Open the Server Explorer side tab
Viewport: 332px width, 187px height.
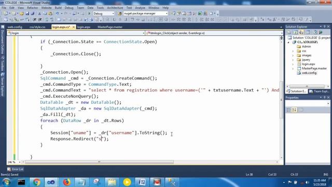pos(3,84)
